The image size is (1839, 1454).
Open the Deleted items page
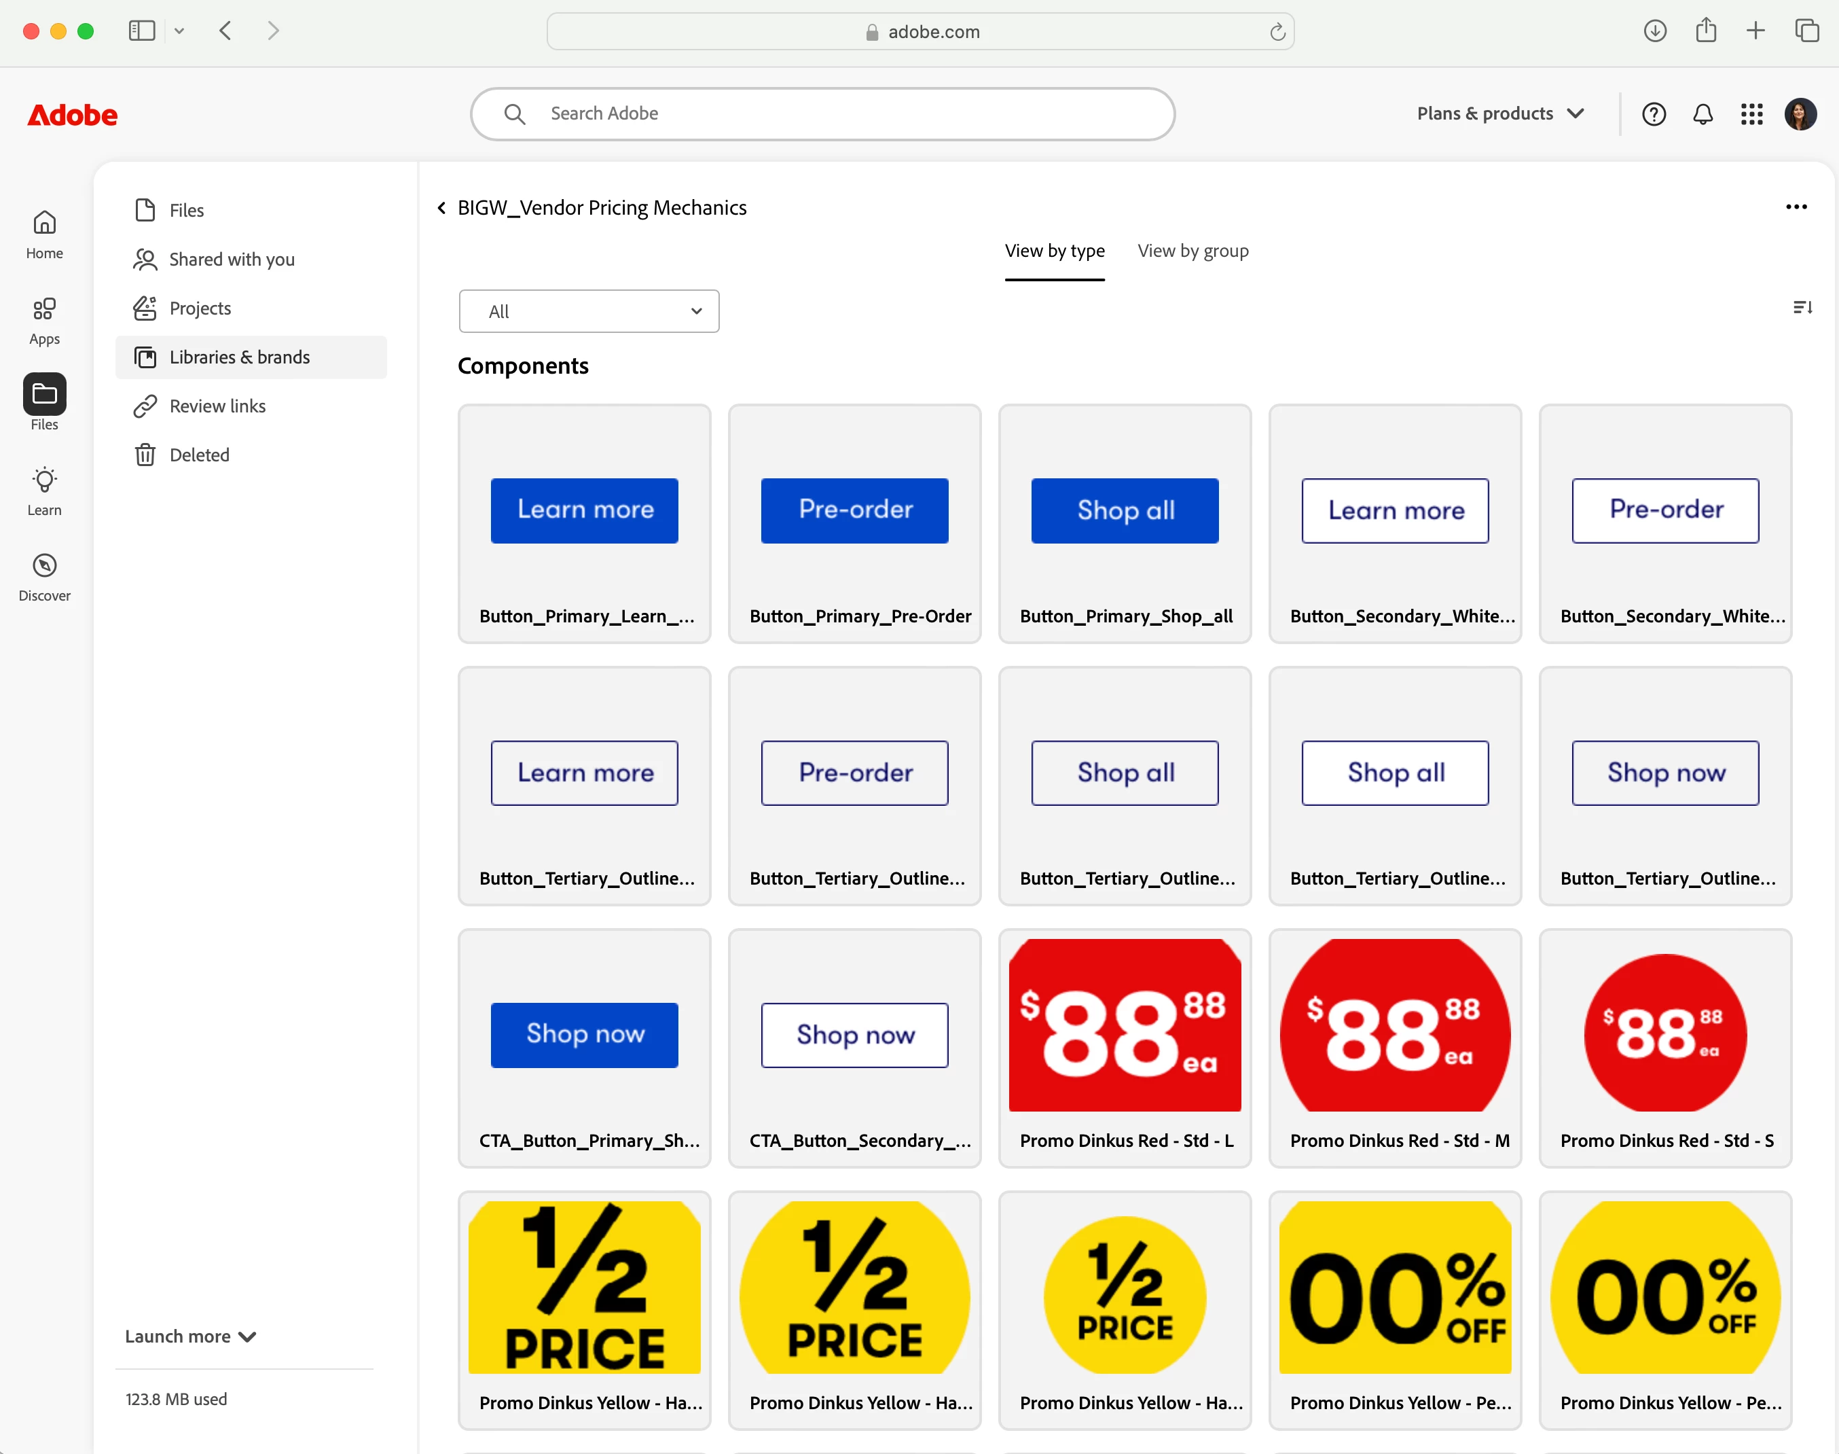click(x=199, y=455)
